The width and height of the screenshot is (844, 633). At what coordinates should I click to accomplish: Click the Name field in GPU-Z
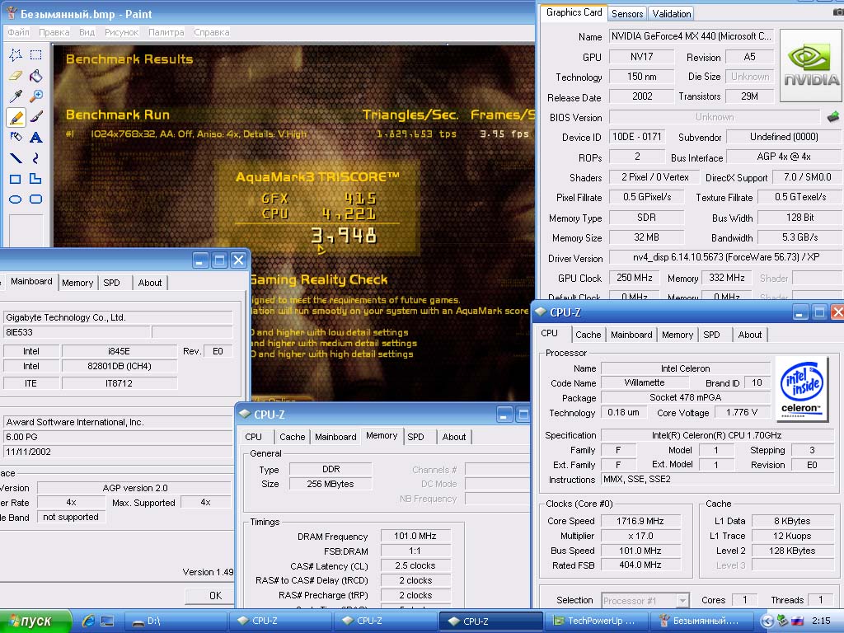pyautogui.click(x=692, y=36)
